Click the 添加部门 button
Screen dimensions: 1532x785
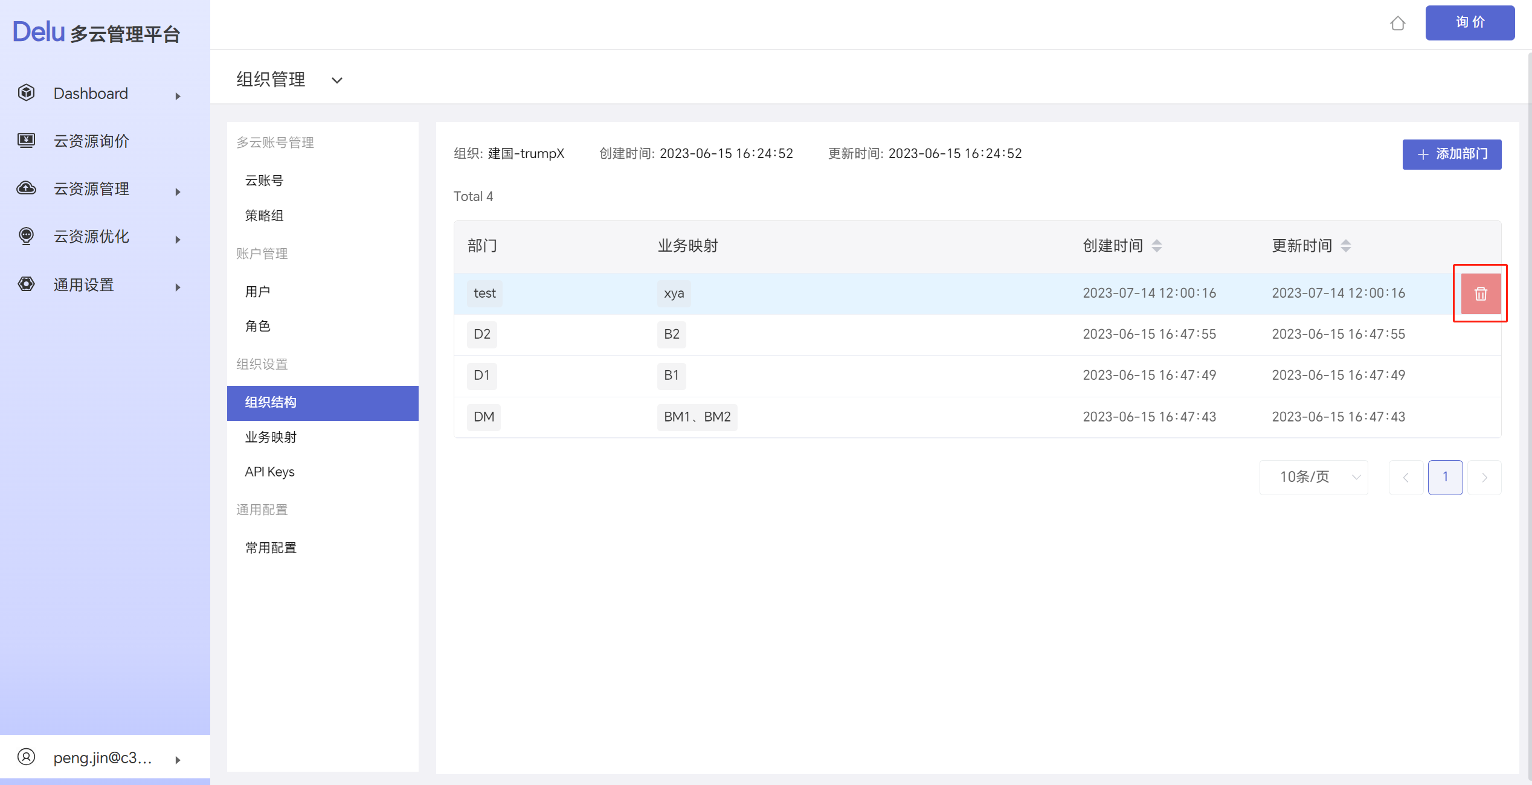coord(1451,154)
